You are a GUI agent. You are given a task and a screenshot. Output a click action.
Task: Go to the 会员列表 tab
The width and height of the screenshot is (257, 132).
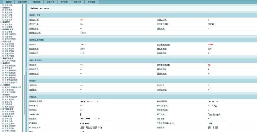coord(78,2)
